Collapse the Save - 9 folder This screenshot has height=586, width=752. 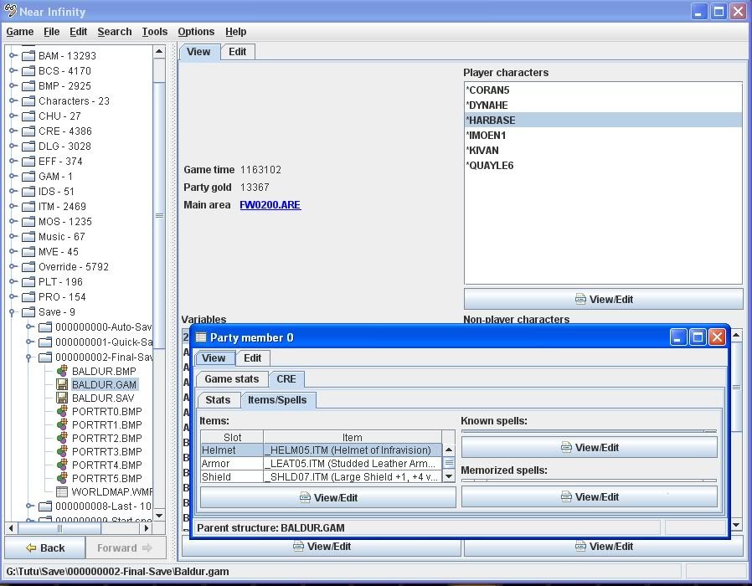[13, 311]
